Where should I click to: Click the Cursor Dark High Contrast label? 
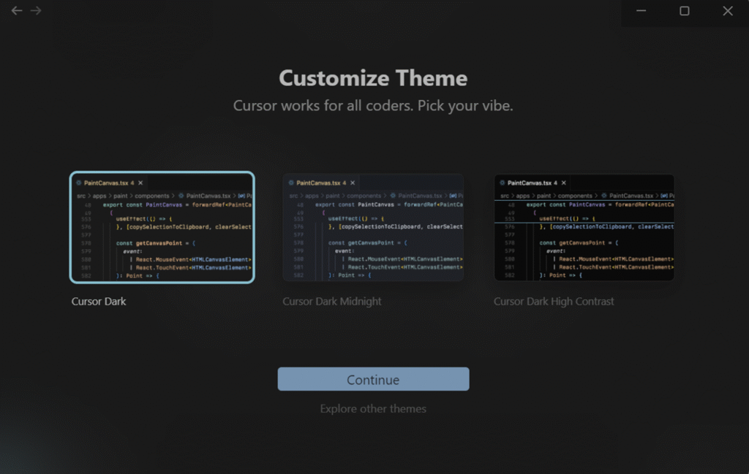point(554,302)
